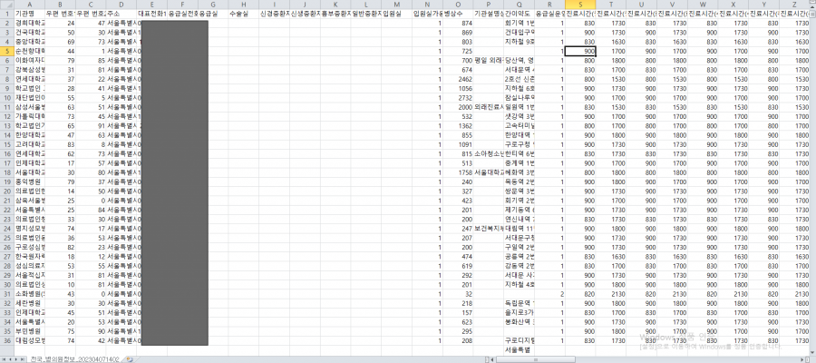The width and height of the screenshot is (816, 363).
Task: Select cell R31 containing value 2
Action: 549,294
